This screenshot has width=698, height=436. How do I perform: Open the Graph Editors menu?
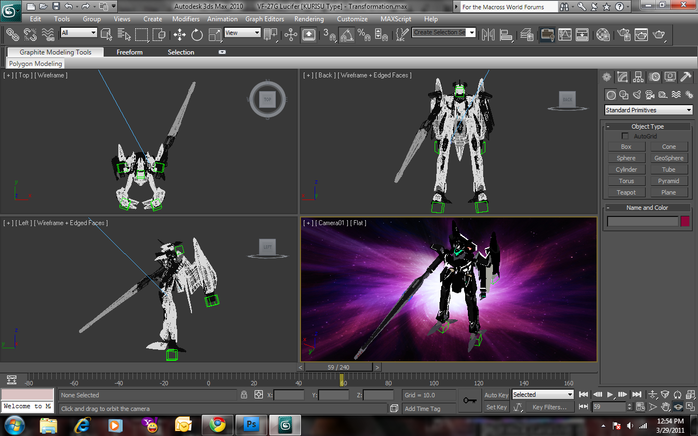pyautogui.click(x=264, y=19)
